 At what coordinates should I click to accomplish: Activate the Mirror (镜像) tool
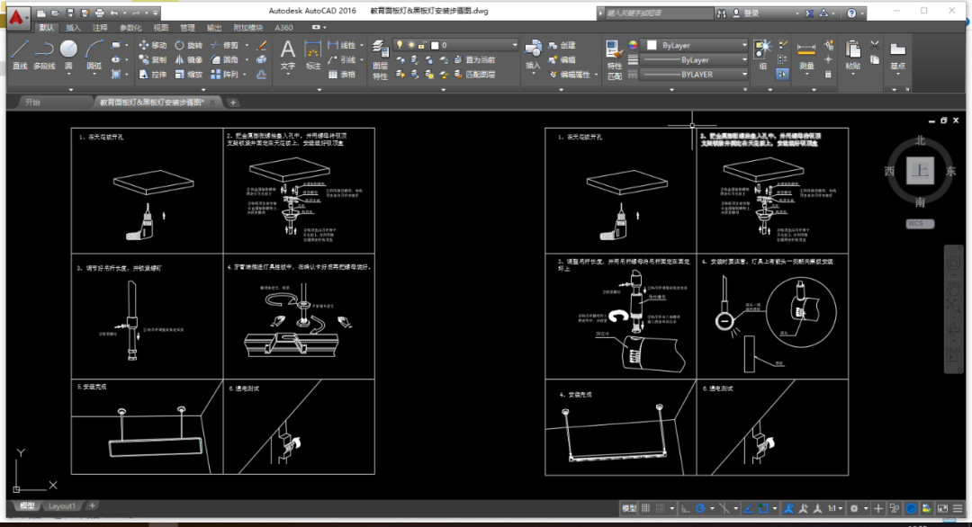point(188,59)
